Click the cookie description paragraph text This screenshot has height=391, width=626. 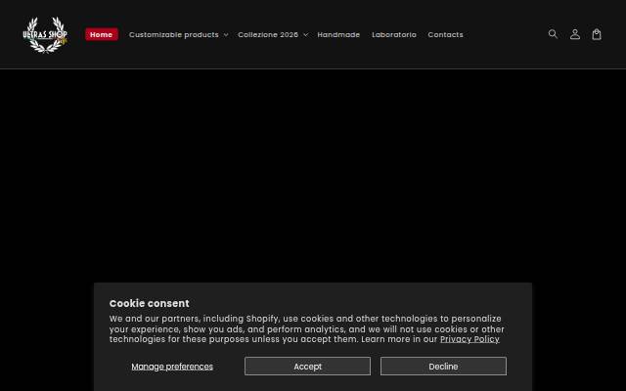[306, 329]
